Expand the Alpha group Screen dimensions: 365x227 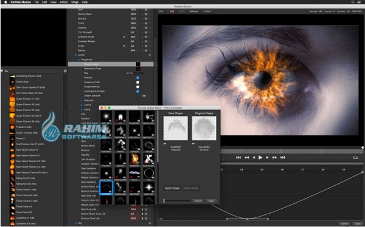click(82, 109)
